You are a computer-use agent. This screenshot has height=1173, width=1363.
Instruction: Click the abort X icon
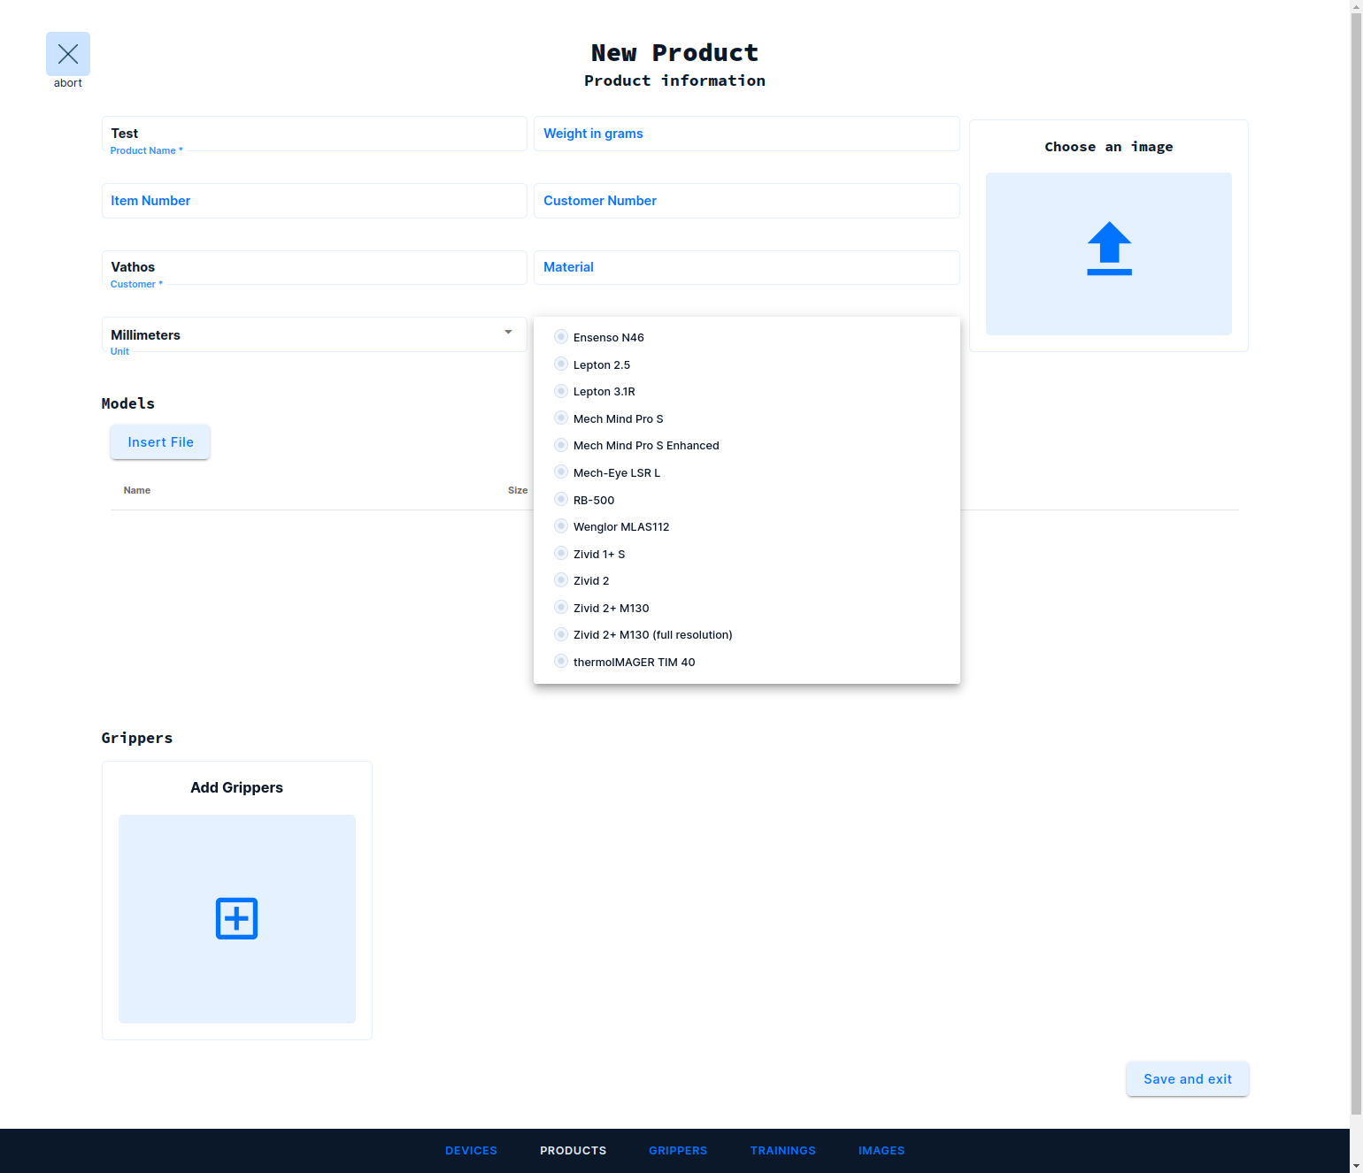(68, 54)
